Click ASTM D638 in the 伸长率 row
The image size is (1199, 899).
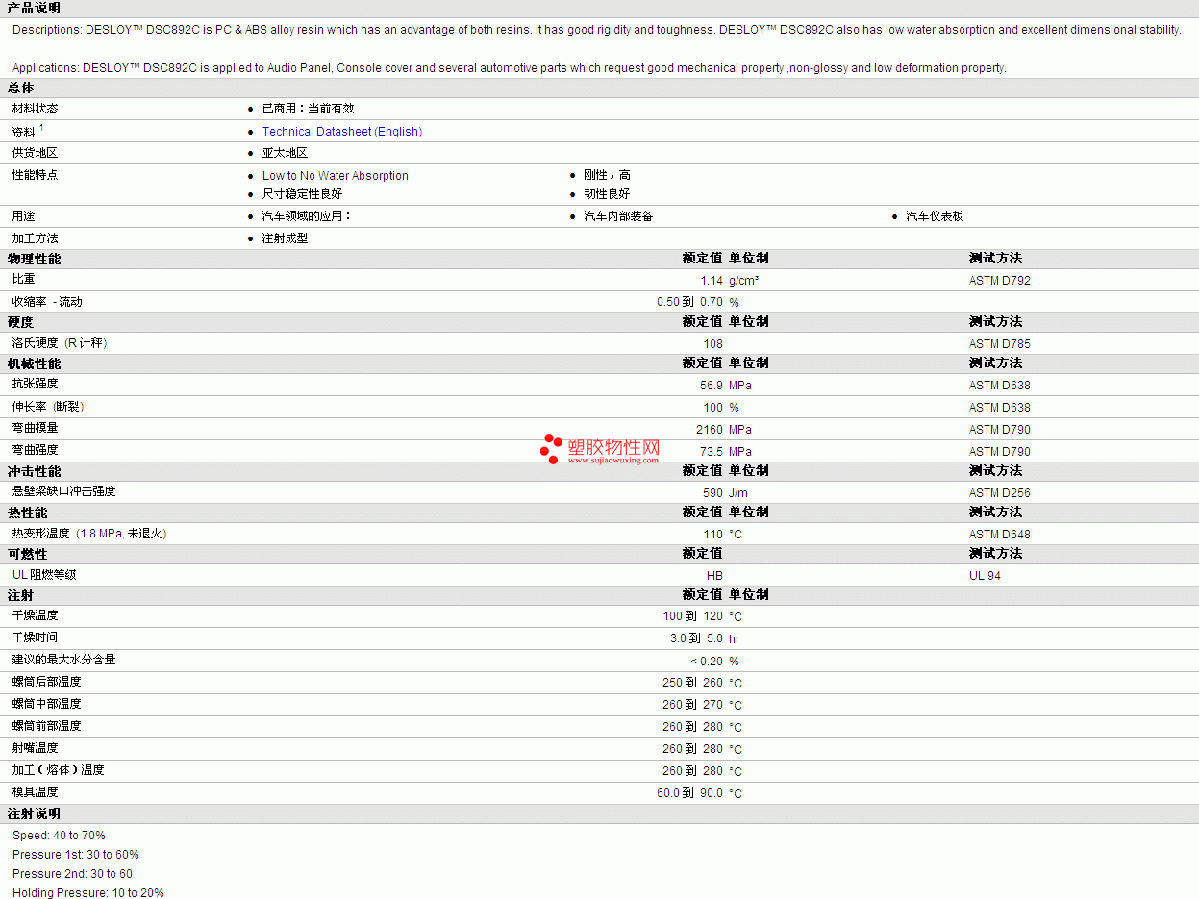(1000, 408)
